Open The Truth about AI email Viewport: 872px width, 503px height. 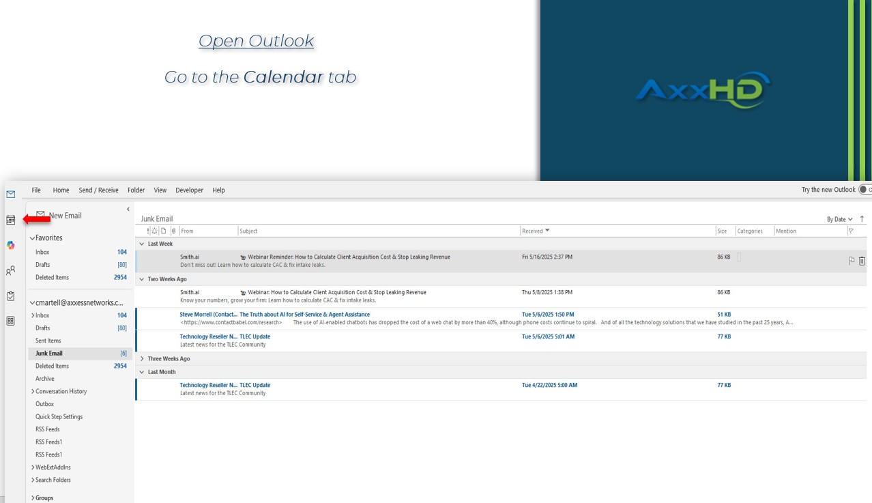(304, 315)
